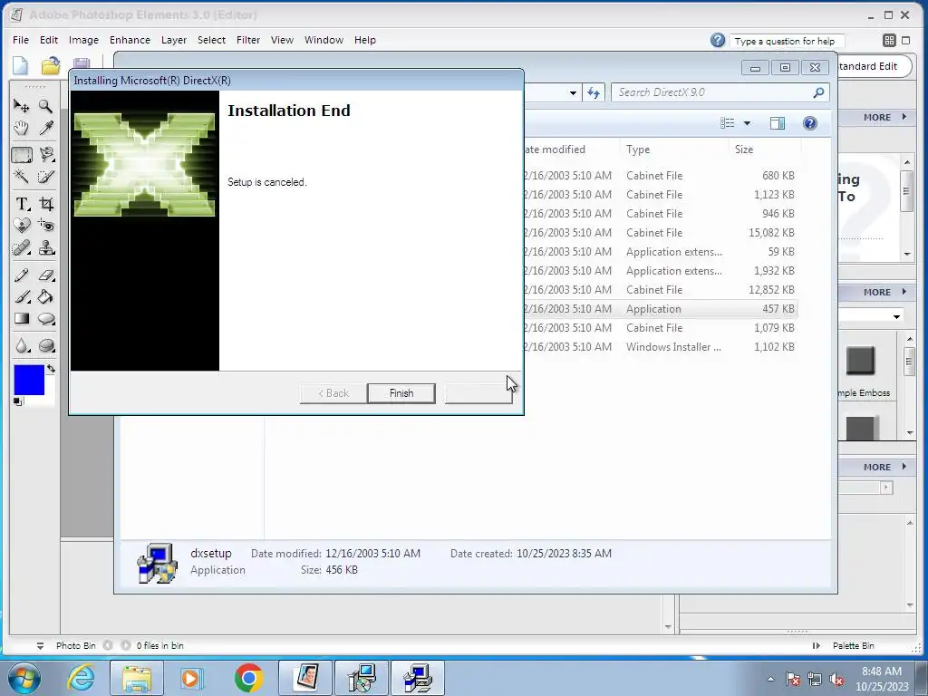
Task: Open the Explorer address bar dropdown arrow
Action: pos(573,93)
